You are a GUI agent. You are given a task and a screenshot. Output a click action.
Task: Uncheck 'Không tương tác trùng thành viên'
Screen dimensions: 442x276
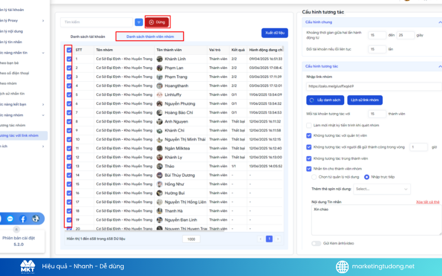tap(309, 158)
